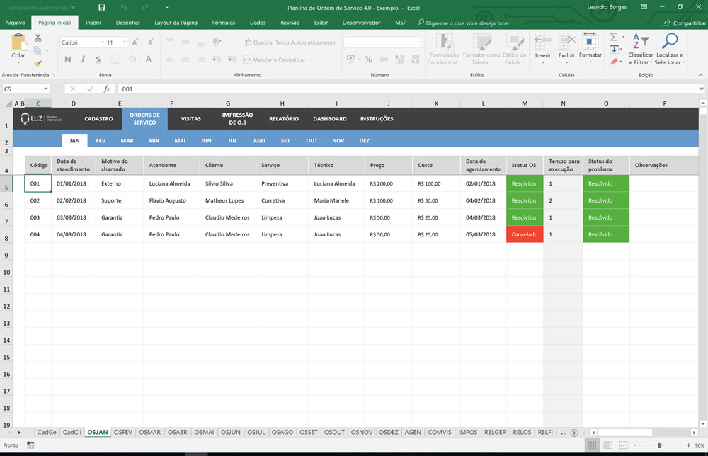Screen dimensions: 708x456
Task: Switch to OSFEV sheet tab
Action: (122, 433)
